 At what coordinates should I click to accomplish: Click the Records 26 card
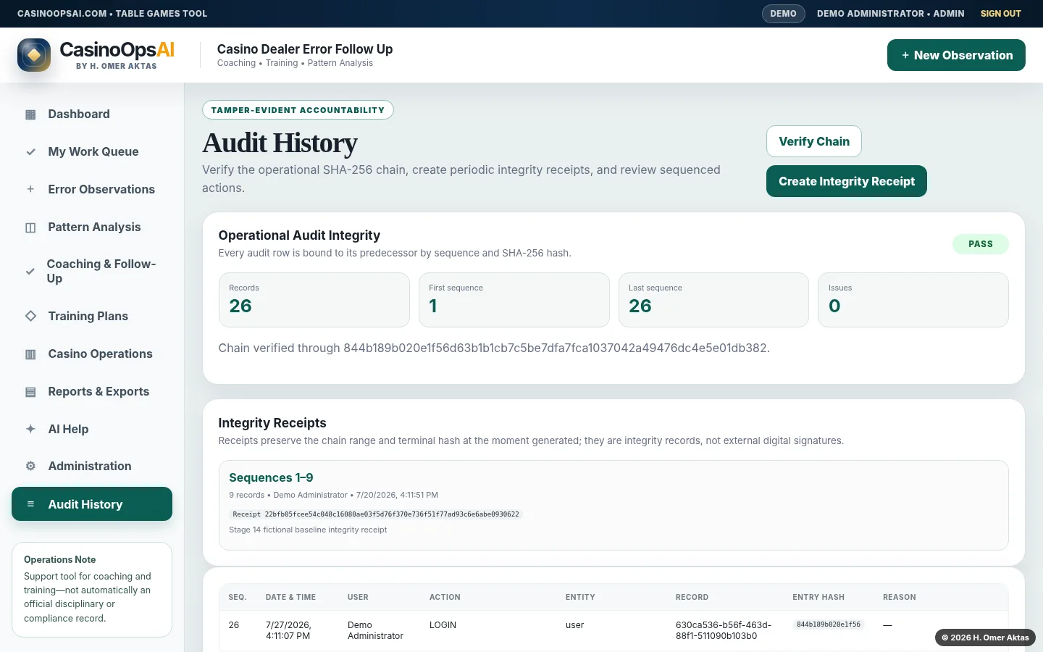point(314,300)
